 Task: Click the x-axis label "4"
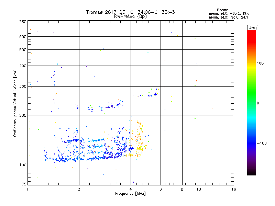pos(131,189)
